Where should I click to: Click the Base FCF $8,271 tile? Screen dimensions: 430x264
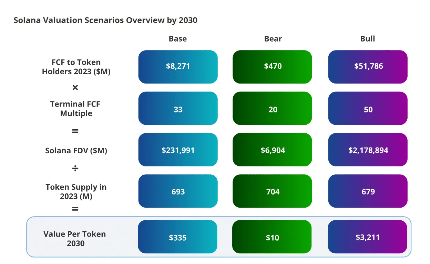click(x=178, y=67)
